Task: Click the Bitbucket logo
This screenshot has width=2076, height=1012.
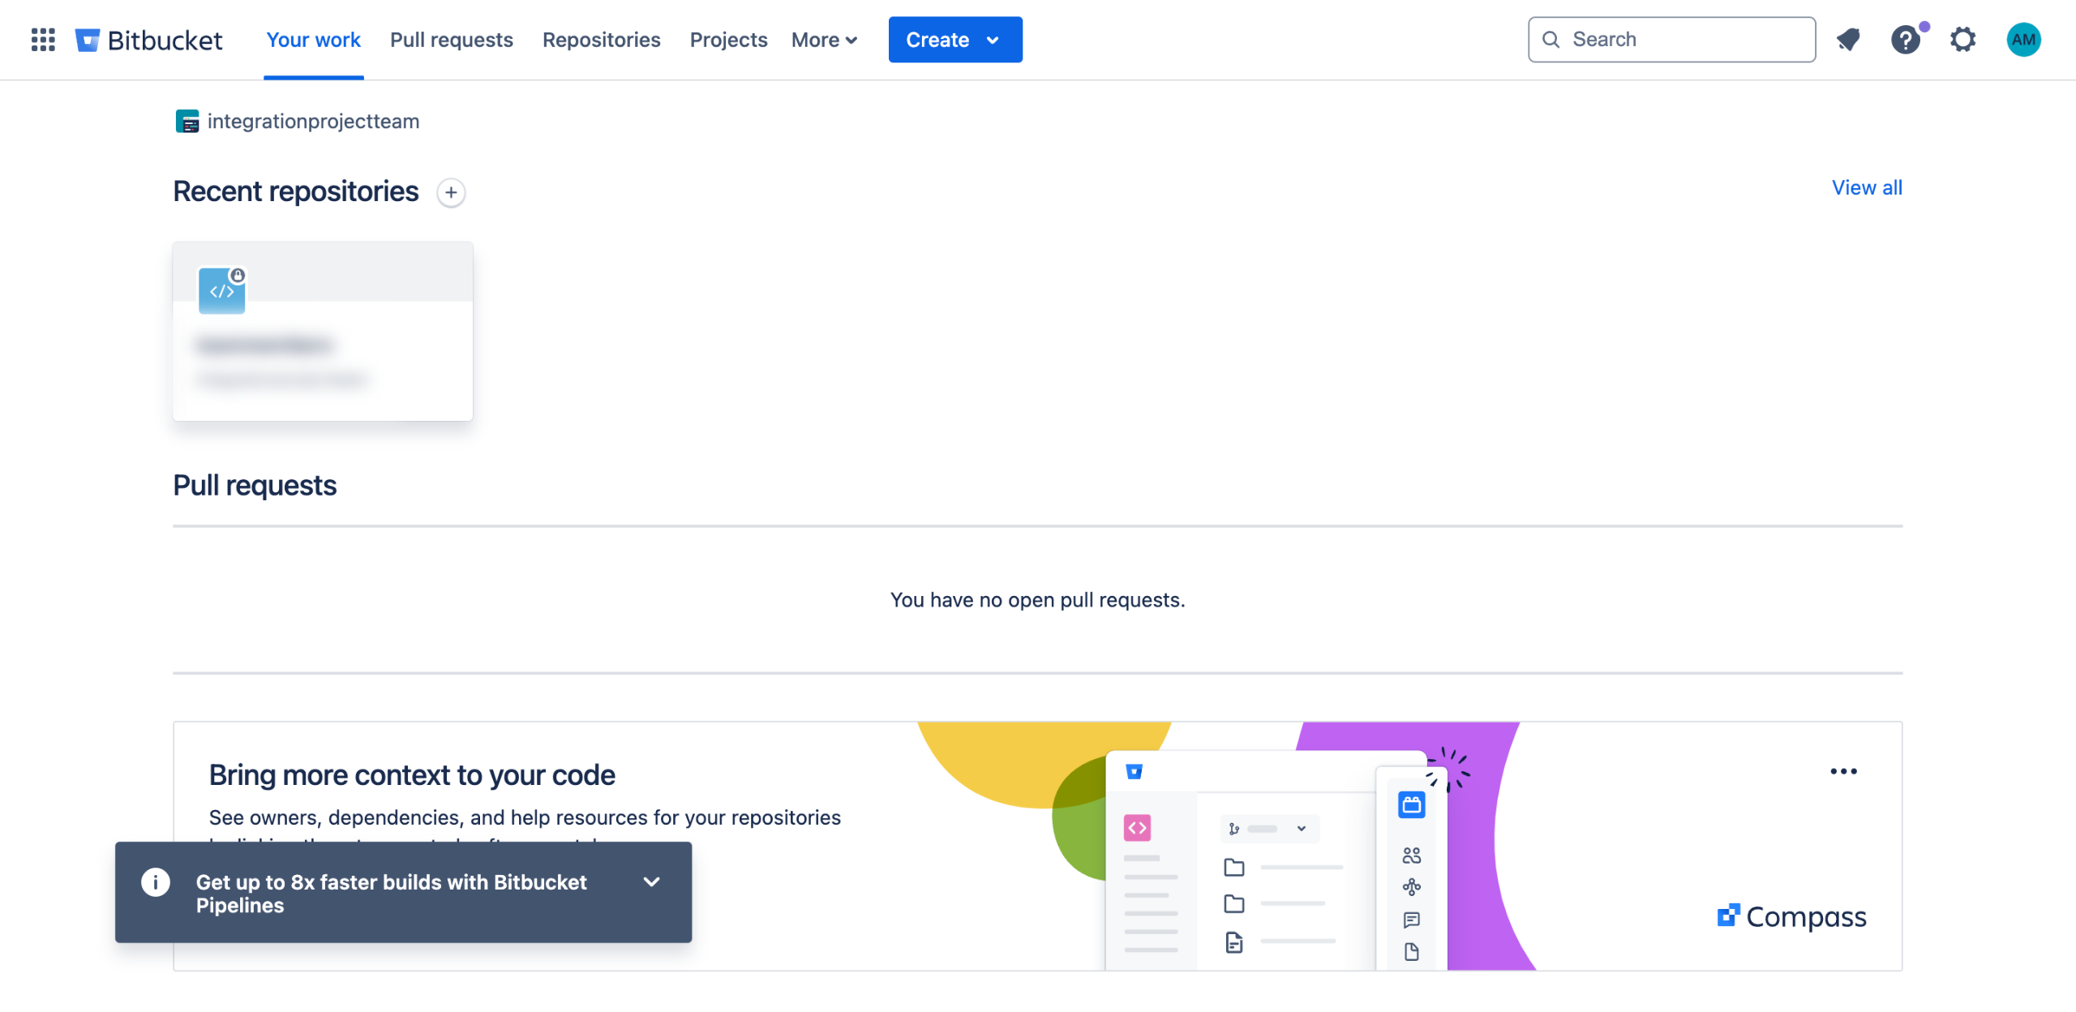Action: pyautogui.click(x=148, y=39)
